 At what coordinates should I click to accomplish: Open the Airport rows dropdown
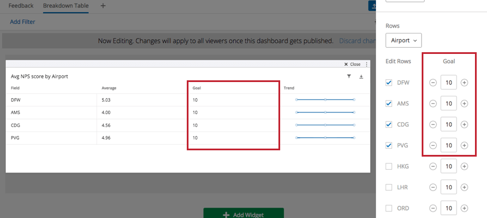(403, 40)
